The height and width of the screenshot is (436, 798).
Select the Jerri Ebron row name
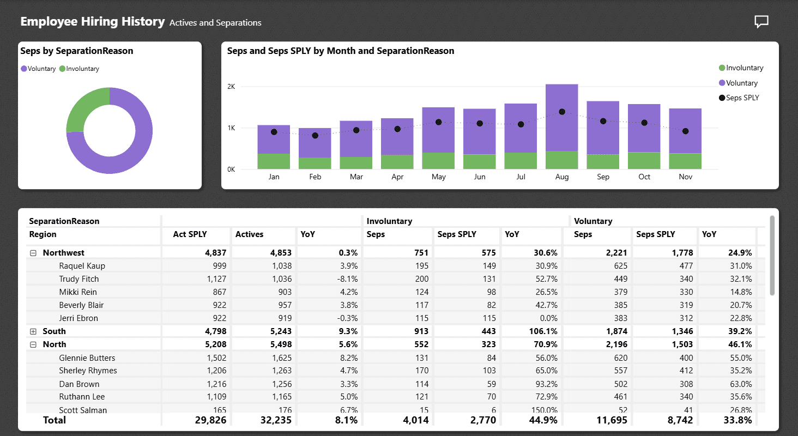78,318
